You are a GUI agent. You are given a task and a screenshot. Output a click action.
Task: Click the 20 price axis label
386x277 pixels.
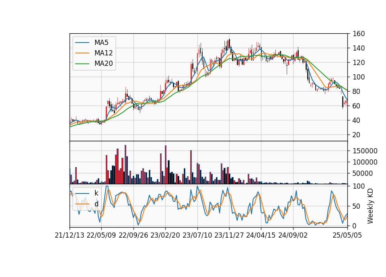357,135
